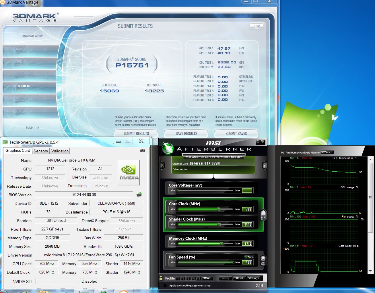Click the GPU score value 15069
This screenshot has height=293, width=375.
click(109, 91)
